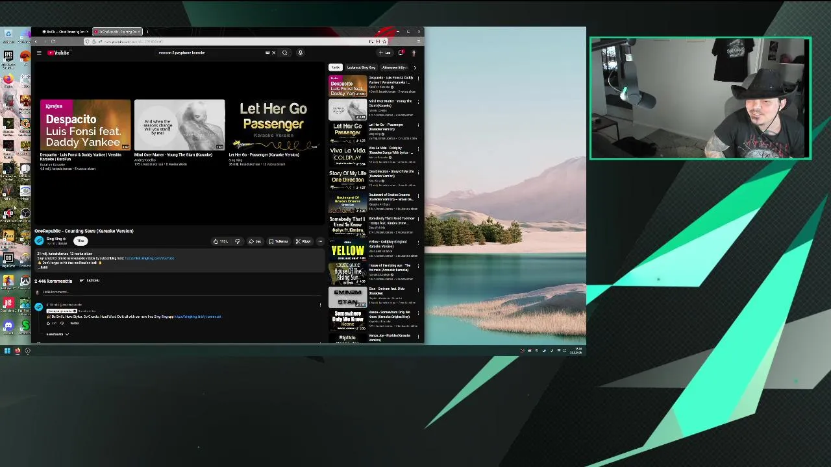Open the Viva La Vida Coldplay sidebar thumbnail
The image size is (831, 467).
pyautogui.click(x=347, y=156)
